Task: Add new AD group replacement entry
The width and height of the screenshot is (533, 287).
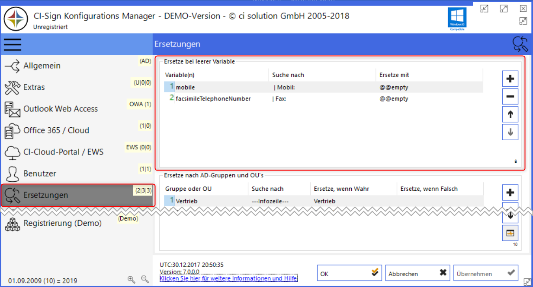Action: click(510, 192)
